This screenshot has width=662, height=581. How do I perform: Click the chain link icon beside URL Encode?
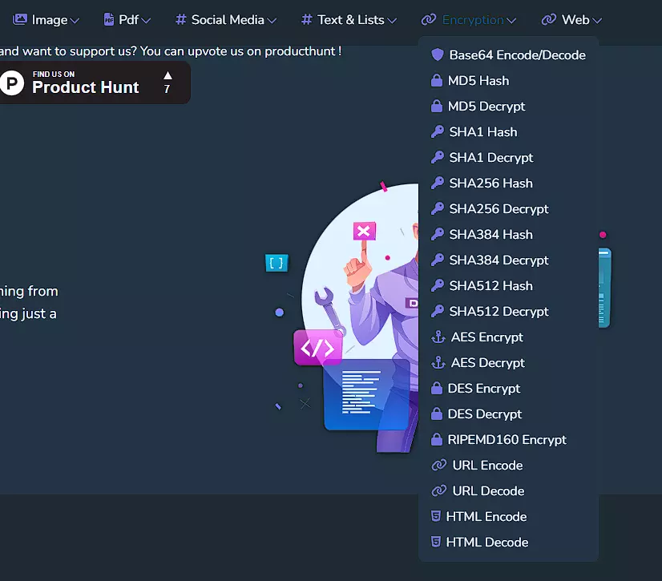[438, 466]
